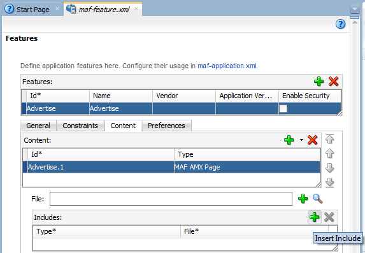The height and width of the screenshot is (253, 365).
Task: Open help with the editor question mark icon
Action: (340, 24)
